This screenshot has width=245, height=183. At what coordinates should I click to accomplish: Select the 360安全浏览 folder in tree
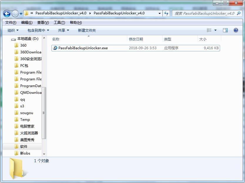(x=31, y=59)
